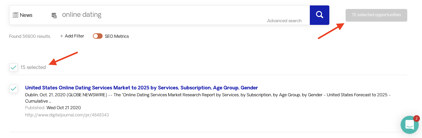Click the 15 selected label text
Viewport: 422px width, 138px height.
[x=33, y=67]
